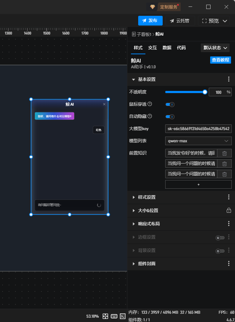This screenshot has width=235, height=322.
Task: Click the 发布 publish button
Action: (x=150, y=21)
